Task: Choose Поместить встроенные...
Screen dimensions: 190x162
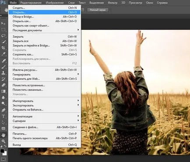Action: point(45,85)
